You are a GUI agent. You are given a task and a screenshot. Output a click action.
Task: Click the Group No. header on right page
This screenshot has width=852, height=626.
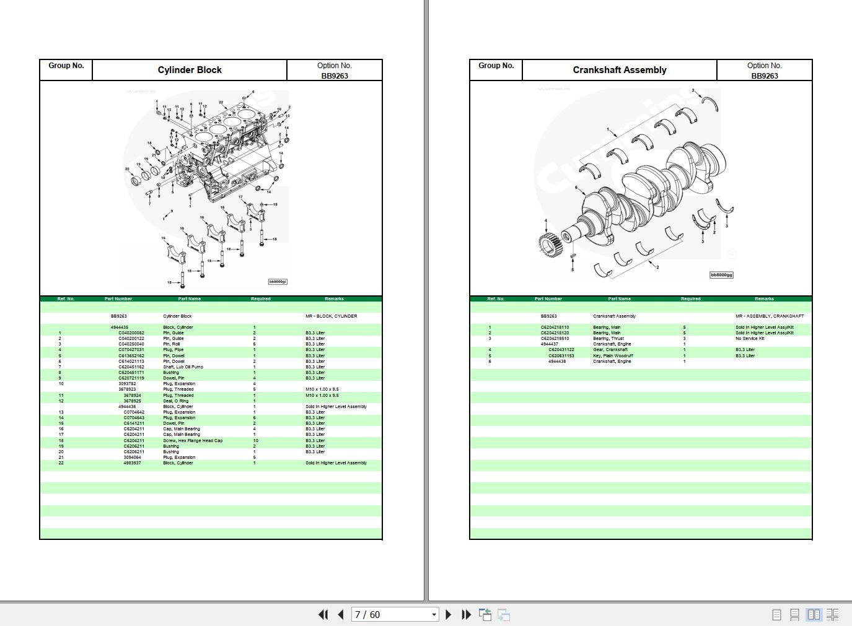pos(496,66)
